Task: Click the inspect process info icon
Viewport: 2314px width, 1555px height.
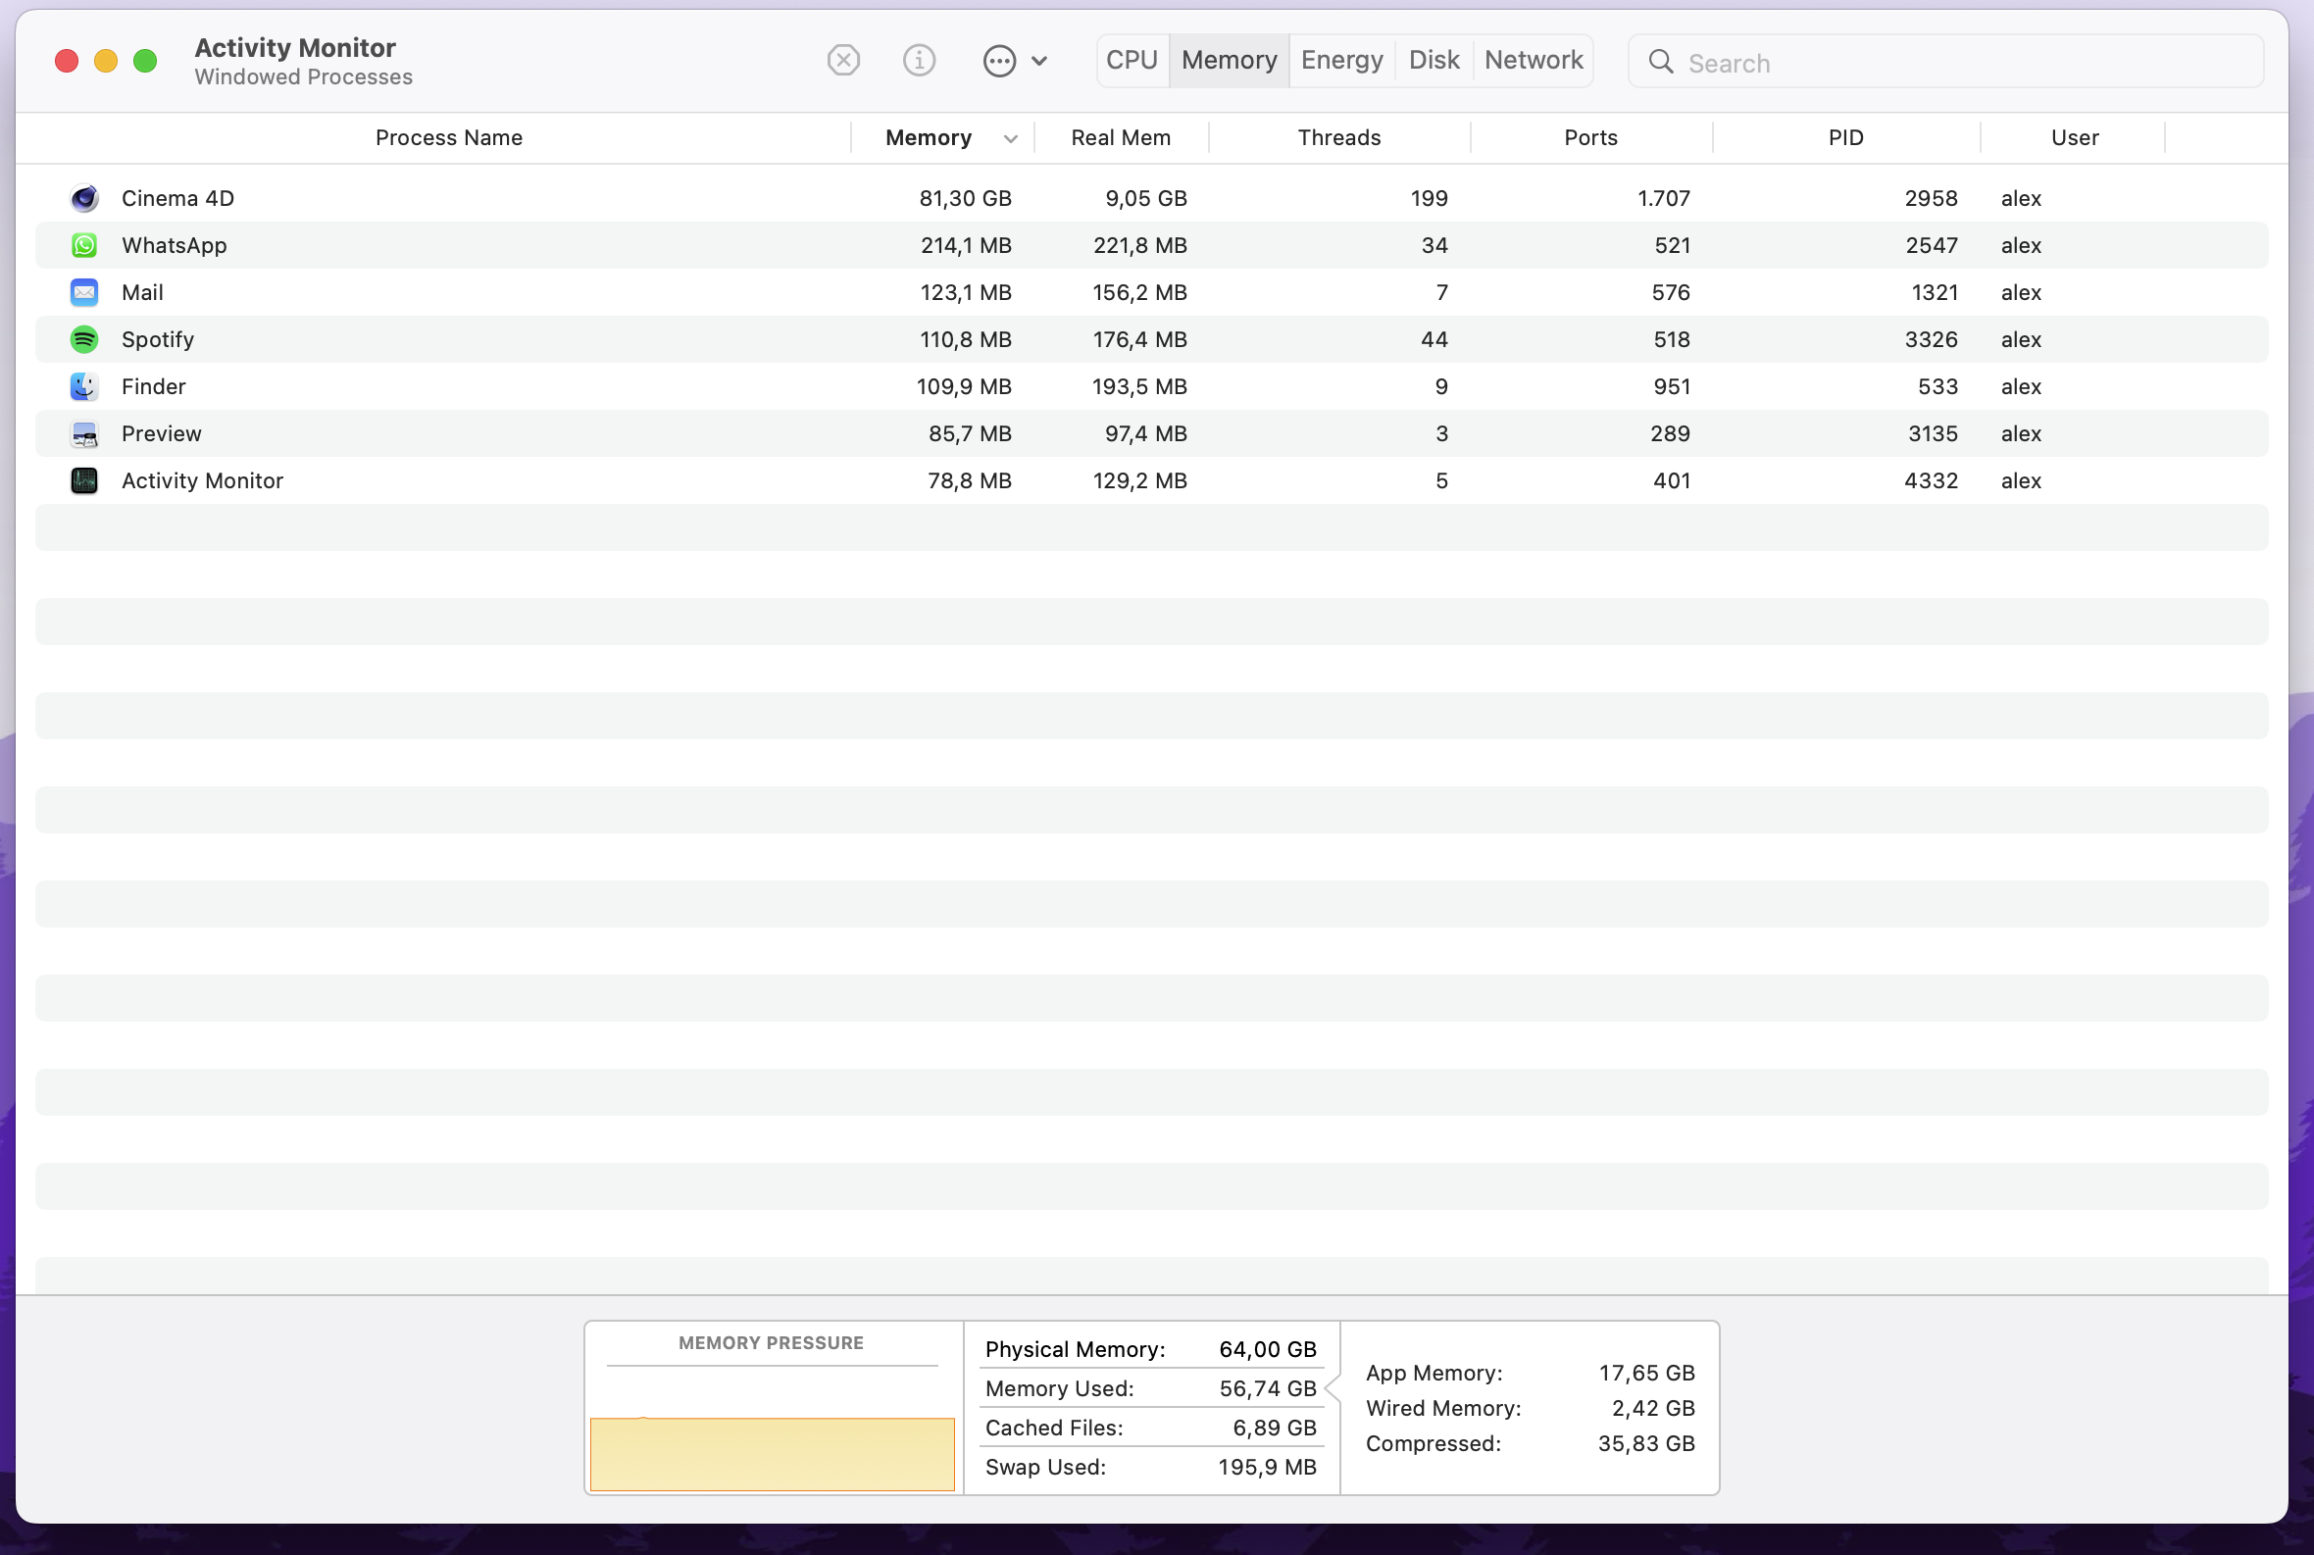Action: click(x=919, y=61)
